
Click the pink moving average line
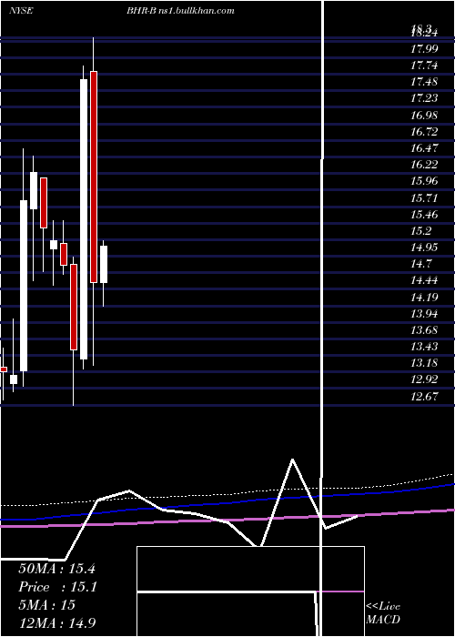click(227, 519)
